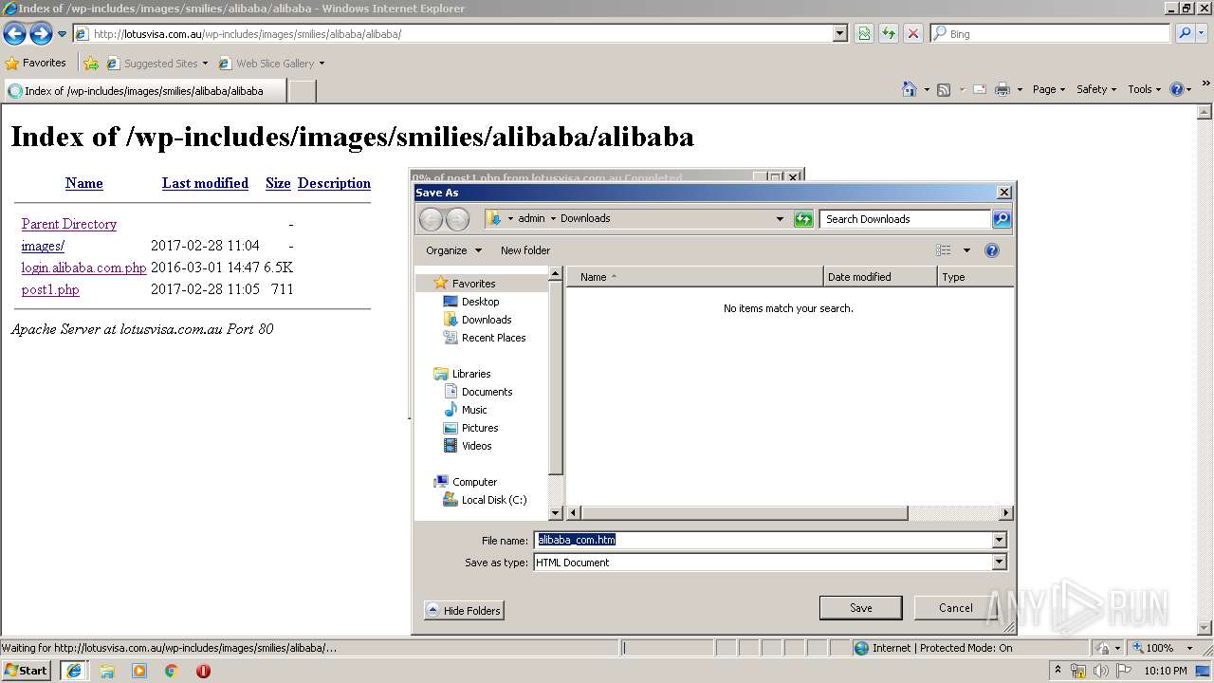This screenshot has width=1214, height=683.
Task: Click the Bing search magnifier icon
Action: pyautogui.click(x=1184, y=33)
